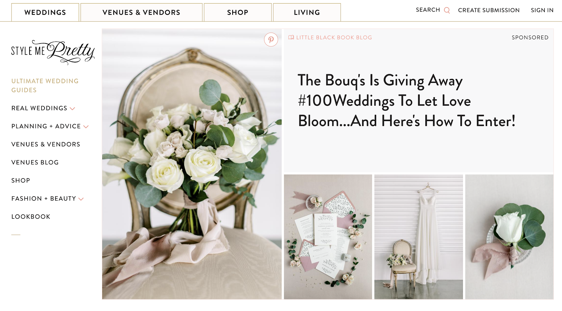Open the Venues Blog sidebar link
This screenshot has height=311, width=562.
click(x=35, y=162)
